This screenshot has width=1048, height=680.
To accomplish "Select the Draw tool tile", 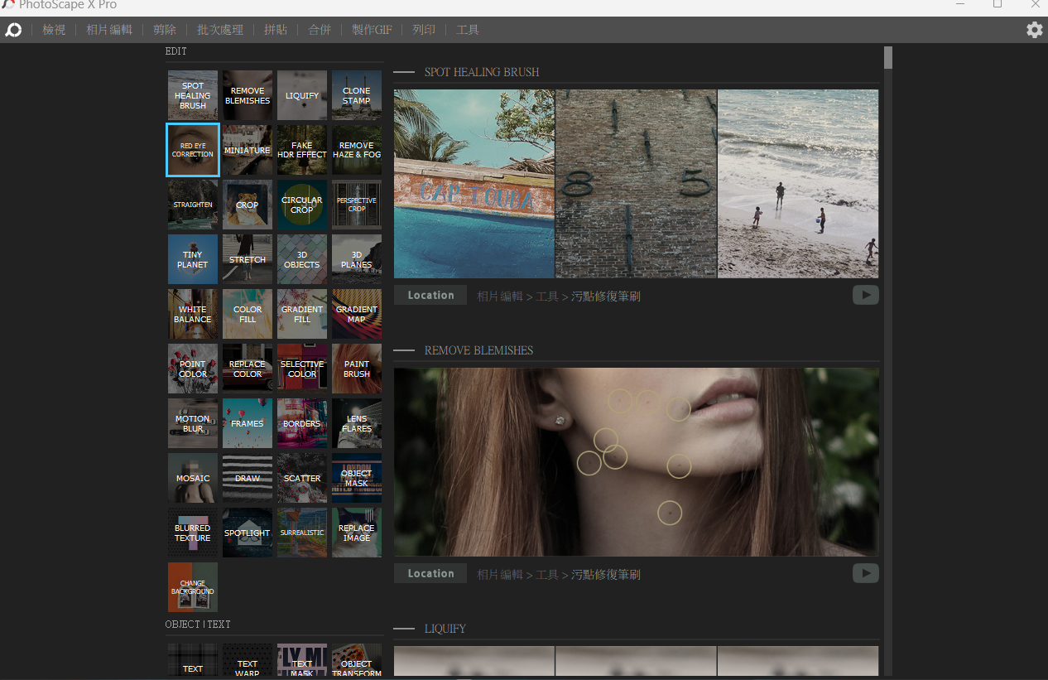I will pos(248,478).
